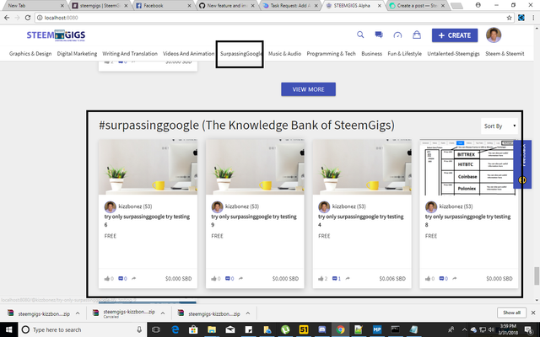Switch to the 'New feature and im' GitHub tab
Image resolution: width=540 pixels, height=337 pixels.
pyautogui.click(x=227, y=6)
